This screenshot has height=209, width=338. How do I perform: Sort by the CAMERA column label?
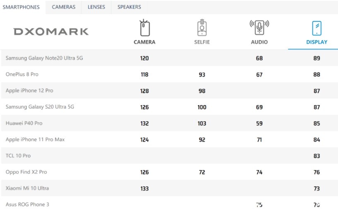[x=145, y=42]
